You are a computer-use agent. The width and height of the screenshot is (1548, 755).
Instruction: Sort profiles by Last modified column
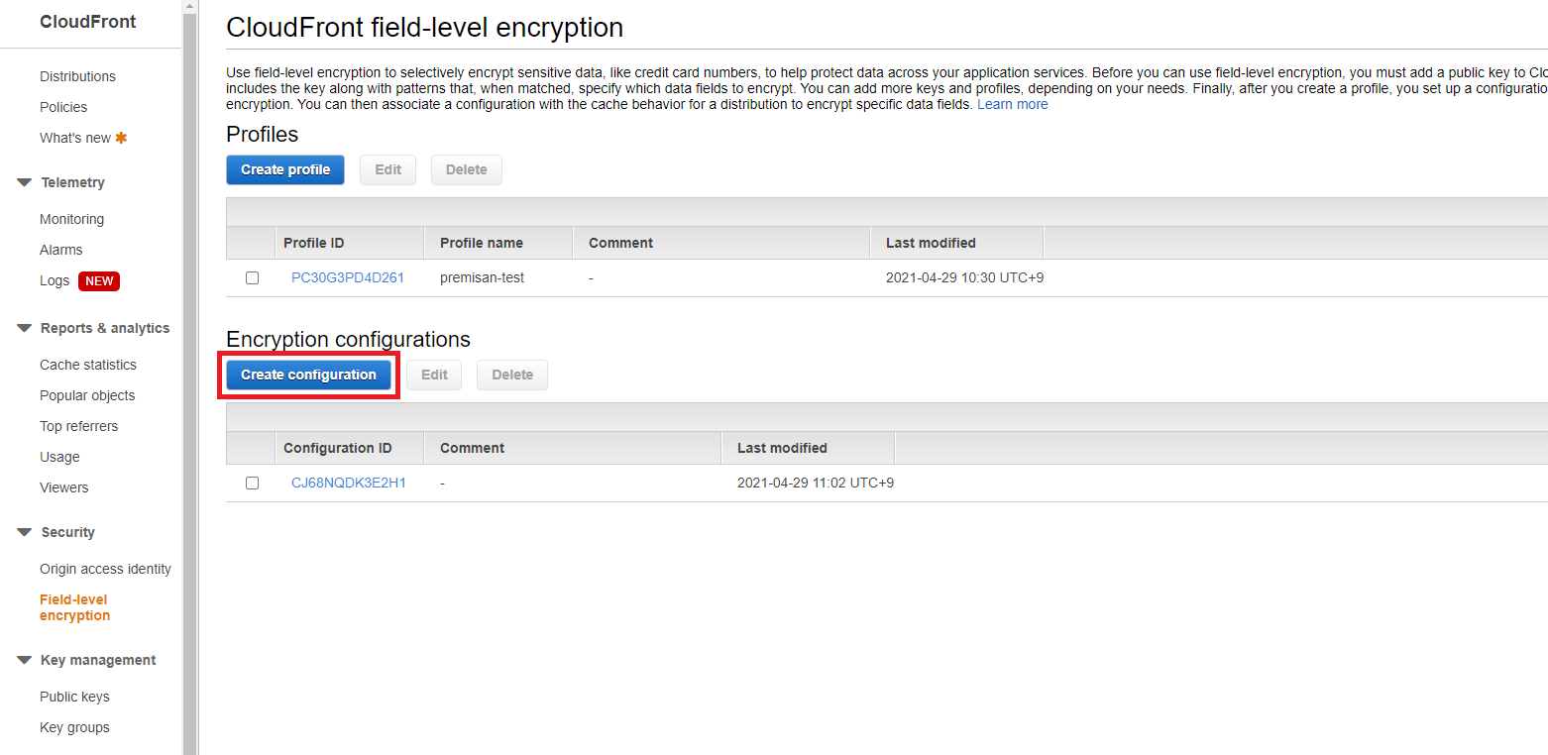[x=956, y=243]
